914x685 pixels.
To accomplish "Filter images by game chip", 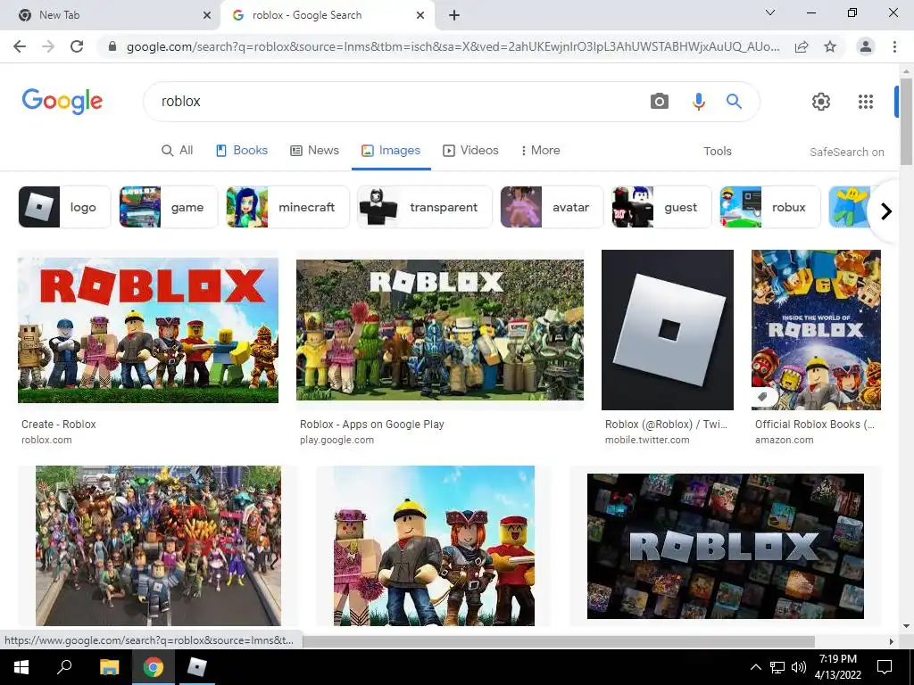I will click(168, 207).
